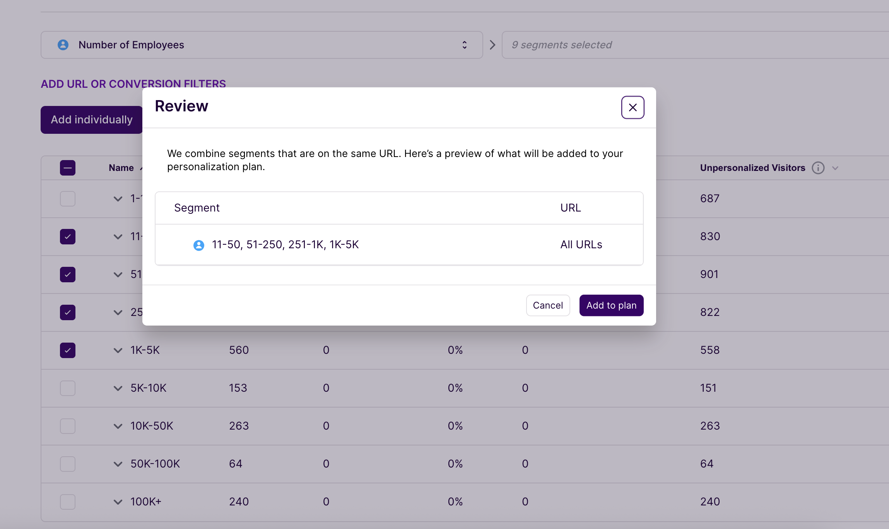This screenshot has width=889, height=529.
Task: Click the 10K-50K segment name
Action: (x=152, y=426)
